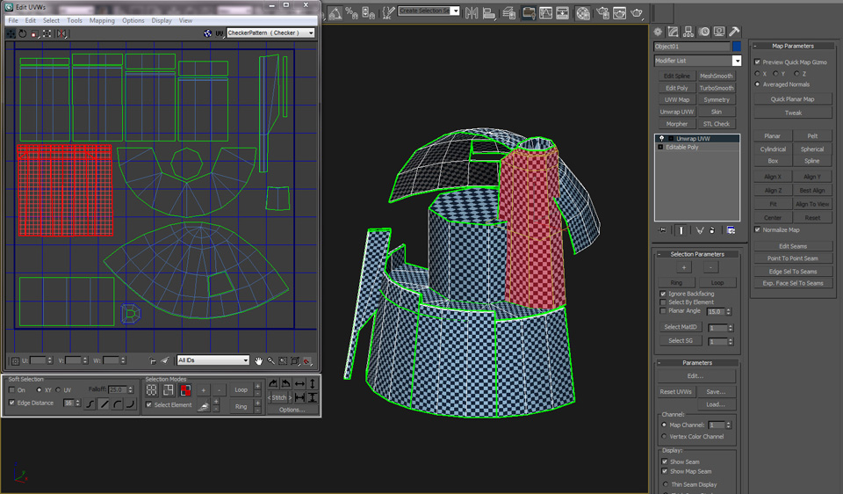Click the Freeform move mode icon
The width and height of the screenshot is (843, 494).
[x=46, y=33]
